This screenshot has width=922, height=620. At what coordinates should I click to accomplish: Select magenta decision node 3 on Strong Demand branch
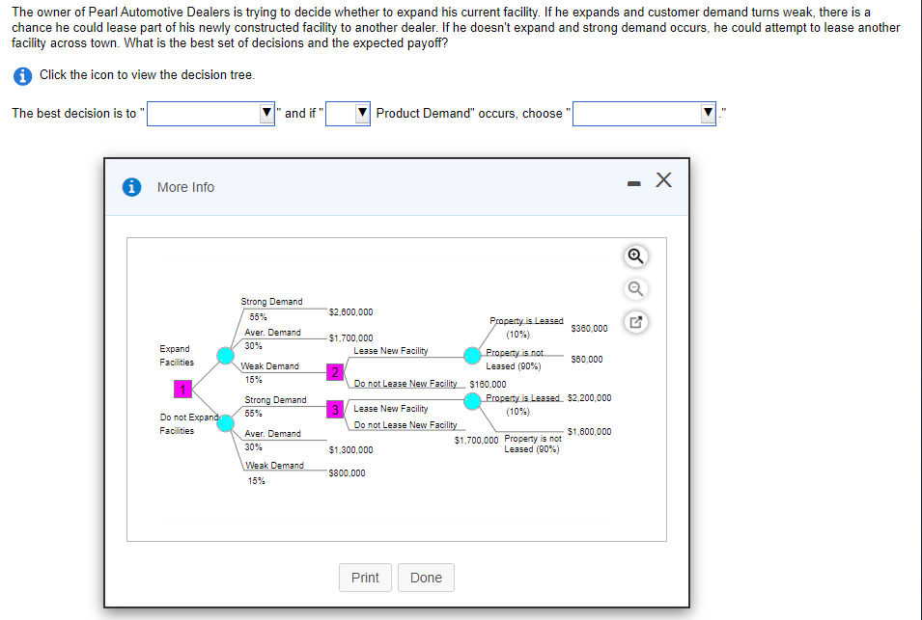point(335,409)
